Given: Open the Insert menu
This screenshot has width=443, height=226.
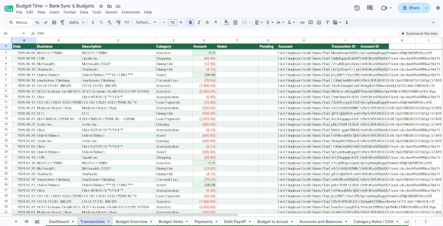Looking at the screenshot, I should pos(54,12).
